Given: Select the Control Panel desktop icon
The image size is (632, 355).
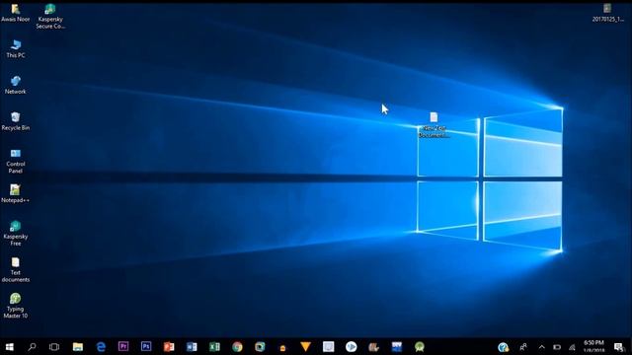Looking at the screenshot, I should (x=16, y=161).
